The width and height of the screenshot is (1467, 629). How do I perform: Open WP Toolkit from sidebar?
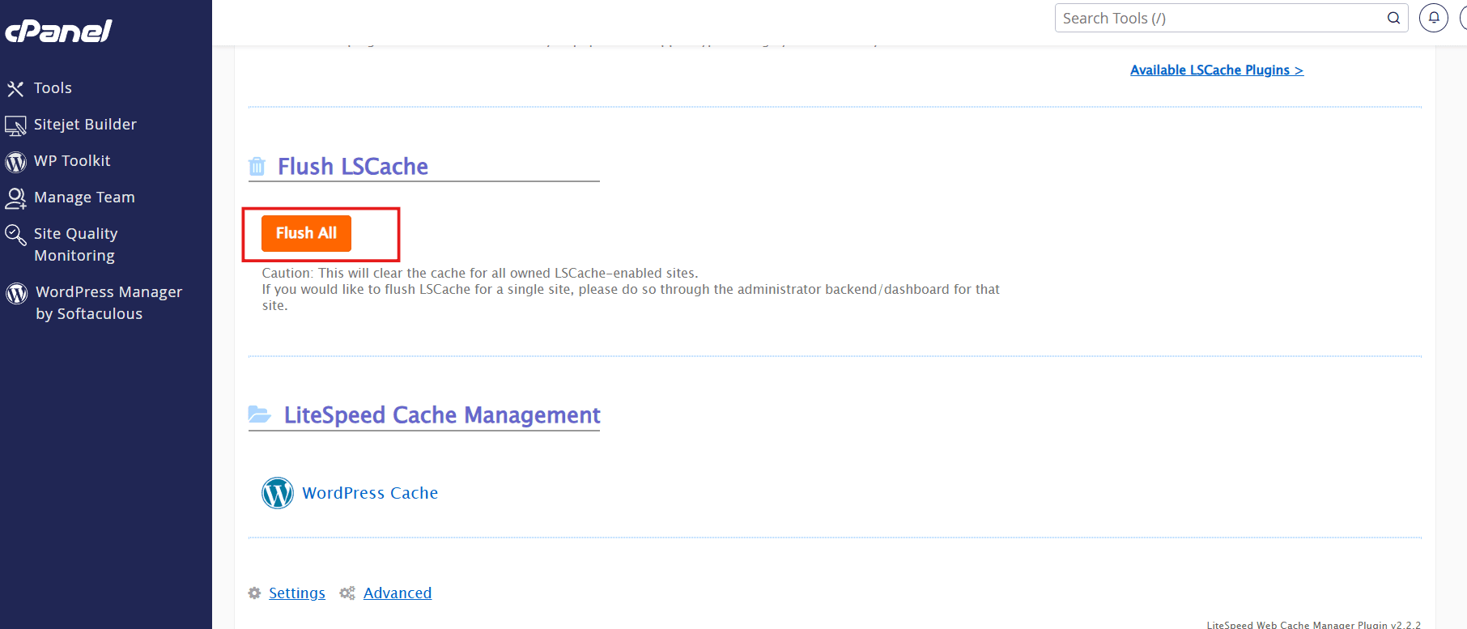coord(72,161)
